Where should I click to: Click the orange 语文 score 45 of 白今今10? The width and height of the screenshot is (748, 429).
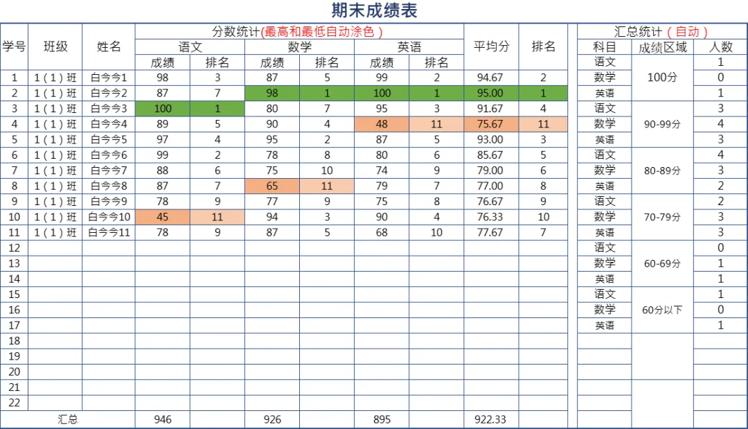pos(163,217)
